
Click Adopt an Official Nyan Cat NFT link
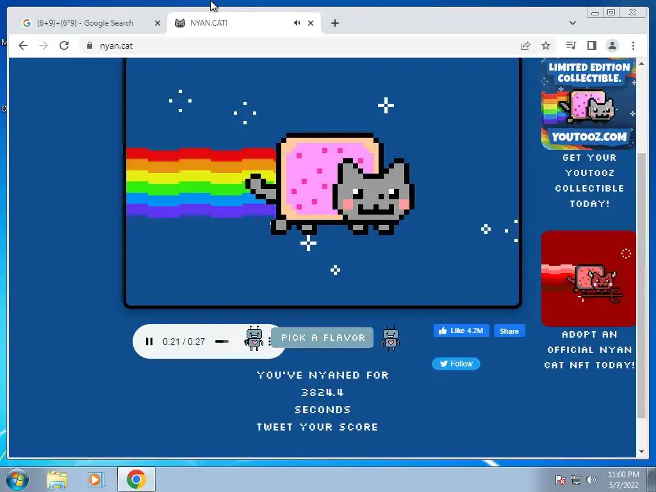coord(589,349)
